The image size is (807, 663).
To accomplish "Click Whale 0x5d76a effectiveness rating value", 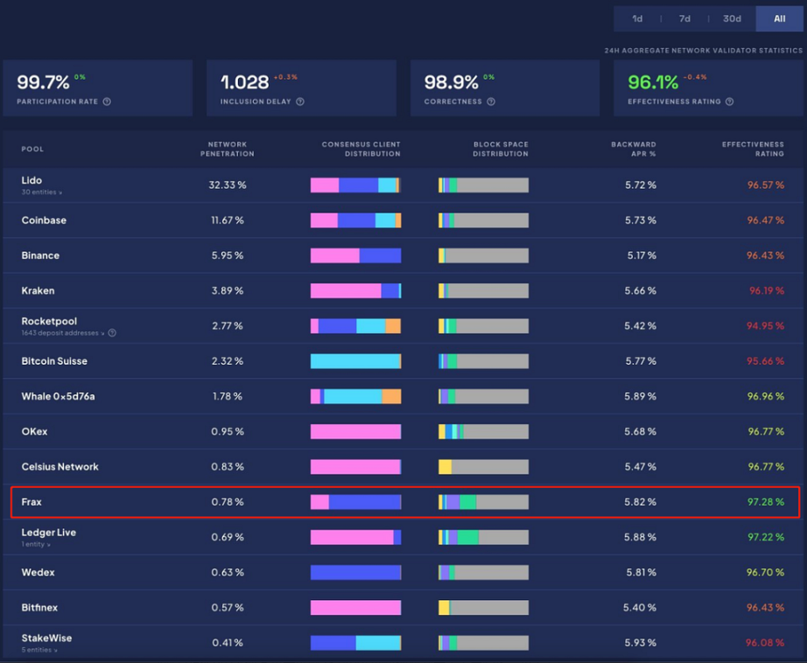I will pyautogui.click(x=766, y=396).
